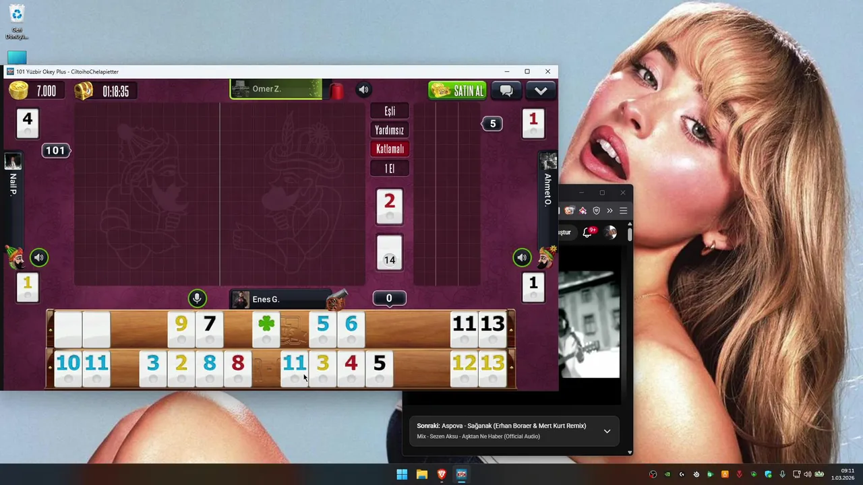Open Recycle Bin on the desktop
863x485 pixels.
click(x=17, y=21)
